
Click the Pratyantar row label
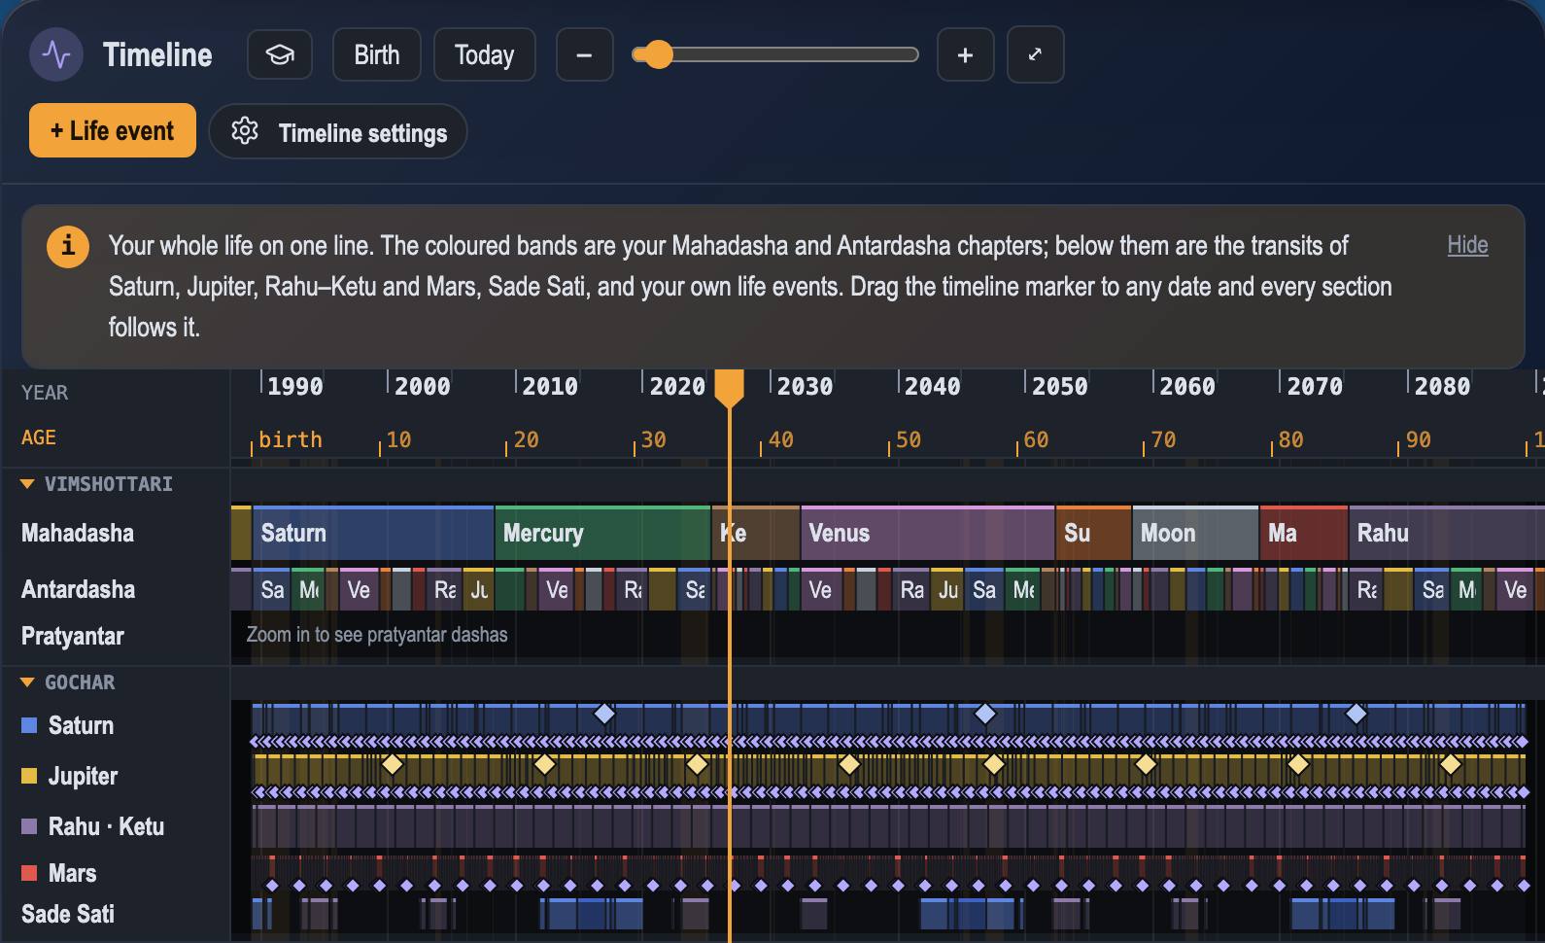pyautogui.click(x=73, y=636)
